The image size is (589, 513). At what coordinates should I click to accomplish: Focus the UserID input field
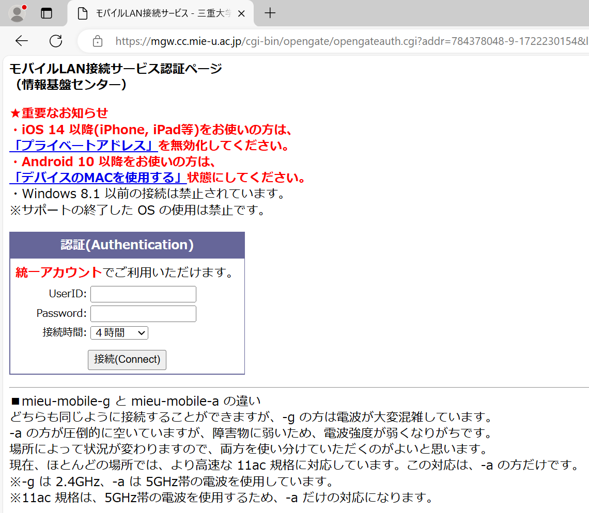click(x=143, y=294)
